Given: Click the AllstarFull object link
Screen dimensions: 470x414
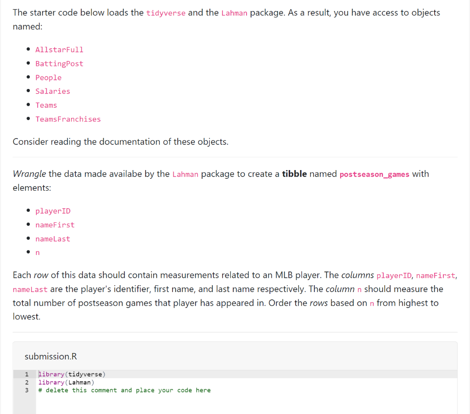Looking at the screenshot, I should coord(59,50).
